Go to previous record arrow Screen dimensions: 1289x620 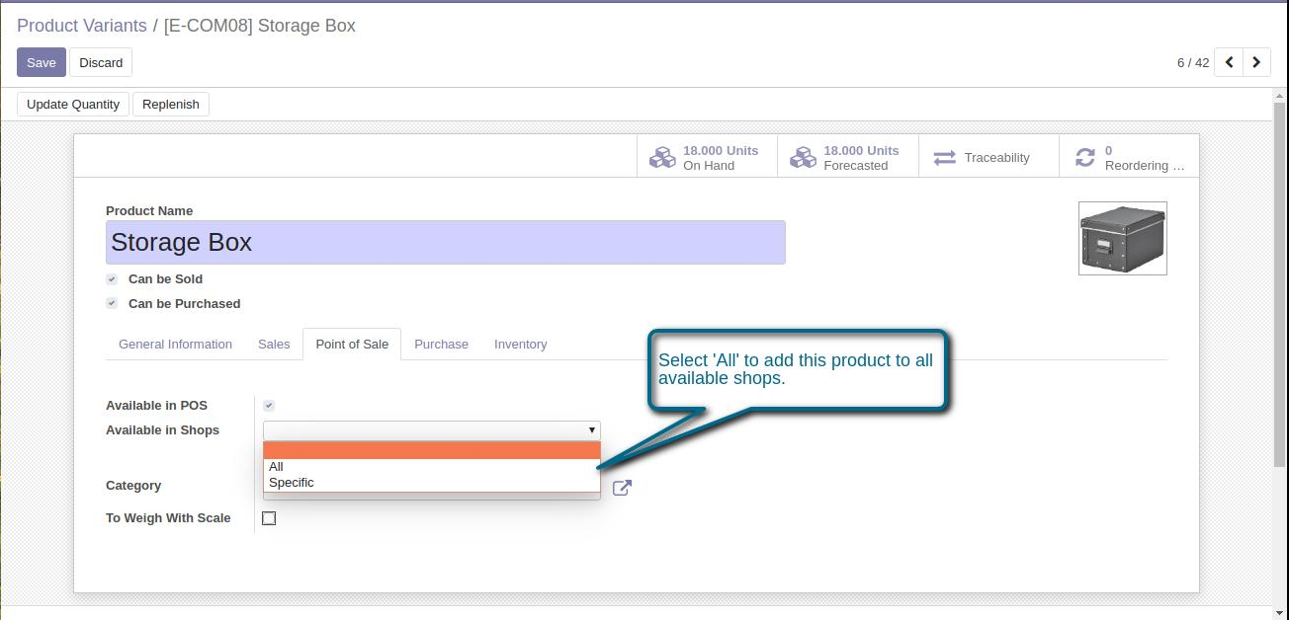(1229, 62)
